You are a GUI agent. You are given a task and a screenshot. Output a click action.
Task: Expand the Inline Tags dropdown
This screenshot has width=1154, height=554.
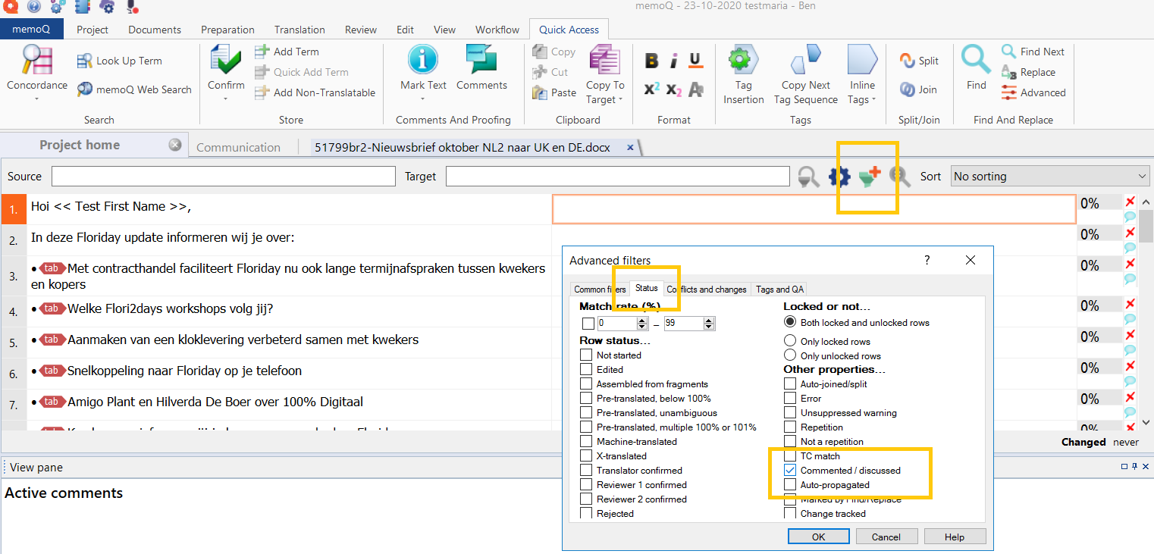[862, 99]
